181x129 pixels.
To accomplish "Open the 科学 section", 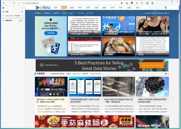I will pyautogui.click(x=113, y=7).
